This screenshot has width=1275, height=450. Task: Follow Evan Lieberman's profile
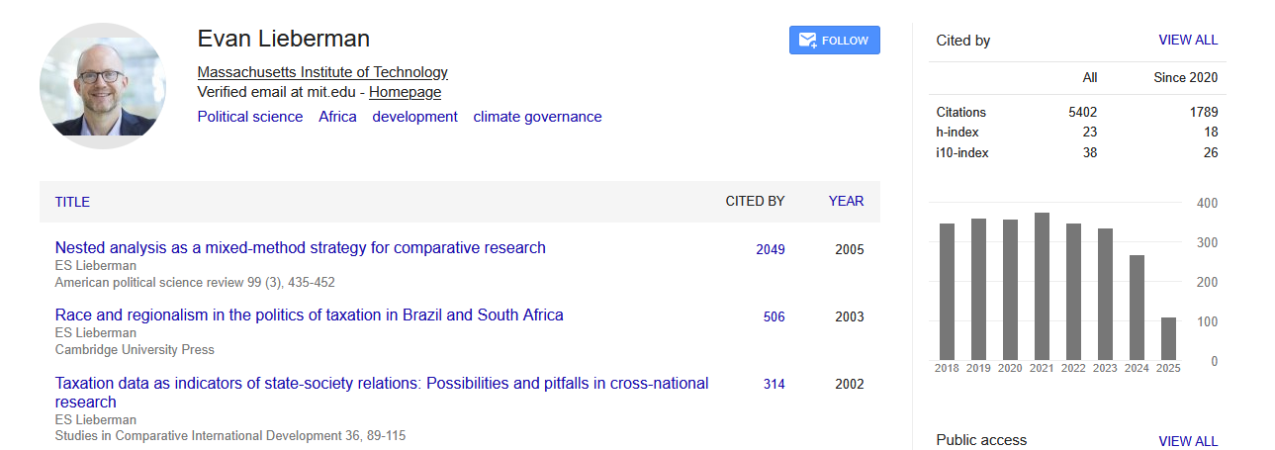tap(834, 41)
